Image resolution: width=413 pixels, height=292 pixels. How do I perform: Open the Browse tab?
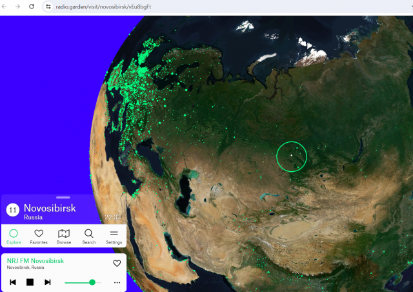pos(64,236)
